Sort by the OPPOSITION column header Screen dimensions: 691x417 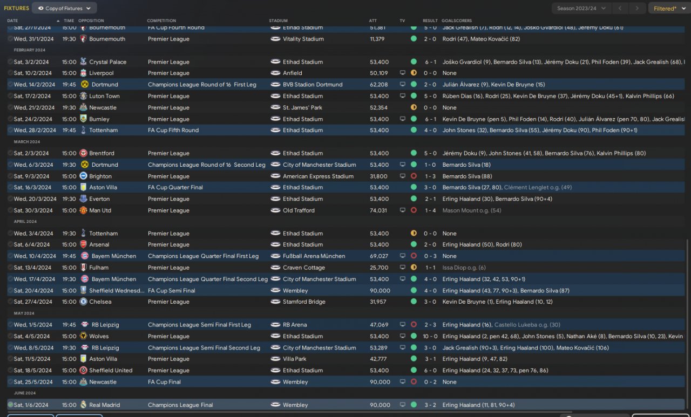[x=91, y=21]
